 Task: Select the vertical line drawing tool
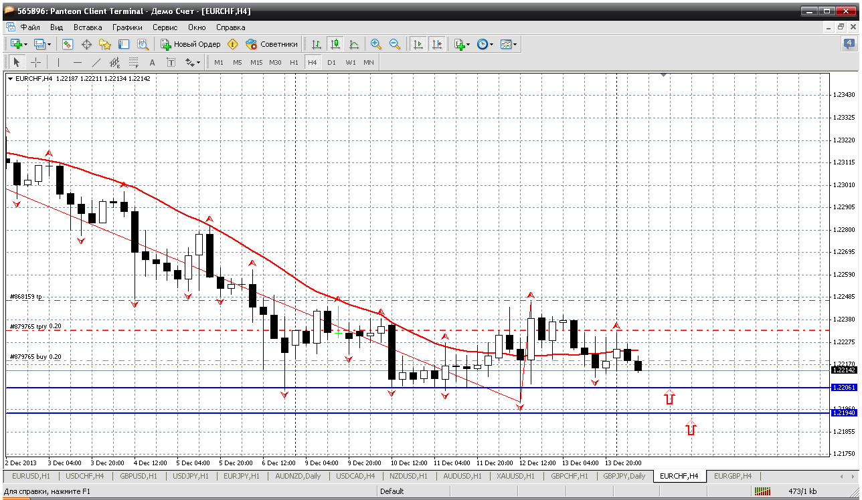[x=59, y=62]
